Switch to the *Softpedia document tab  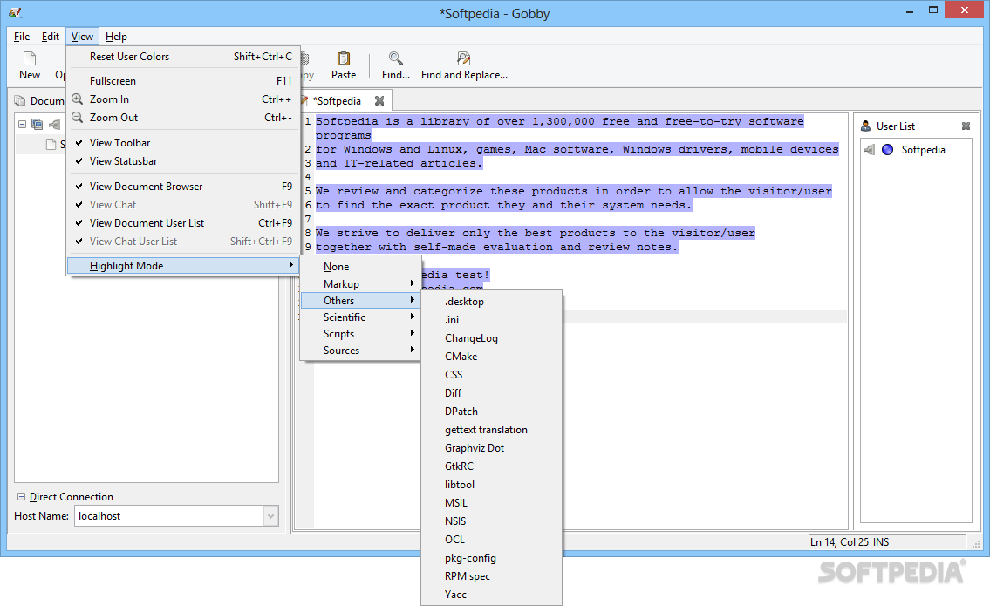coord(338,101)
